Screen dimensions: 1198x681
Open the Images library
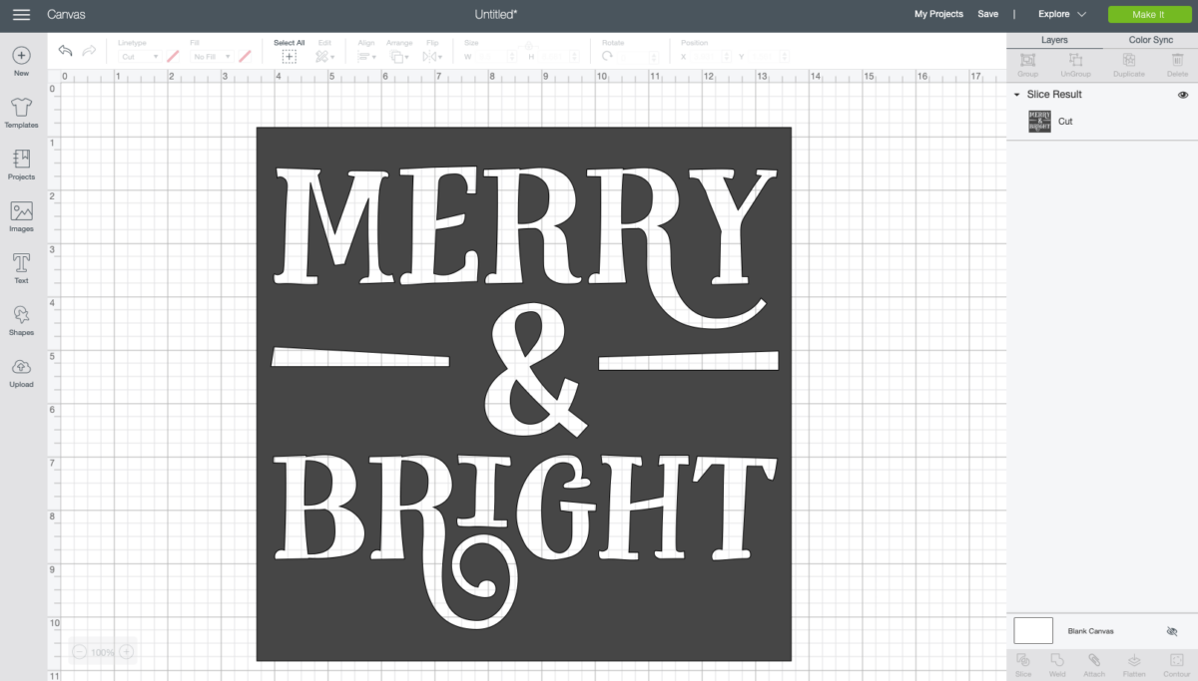21,216
